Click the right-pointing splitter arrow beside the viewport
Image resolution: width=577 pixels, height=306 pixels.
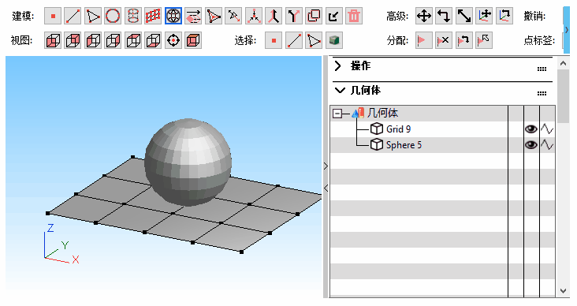(326, 166)
